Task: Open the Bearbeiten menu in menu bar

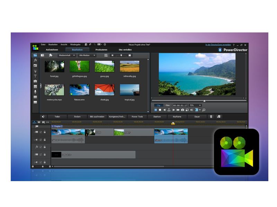Action: [53, 45]
